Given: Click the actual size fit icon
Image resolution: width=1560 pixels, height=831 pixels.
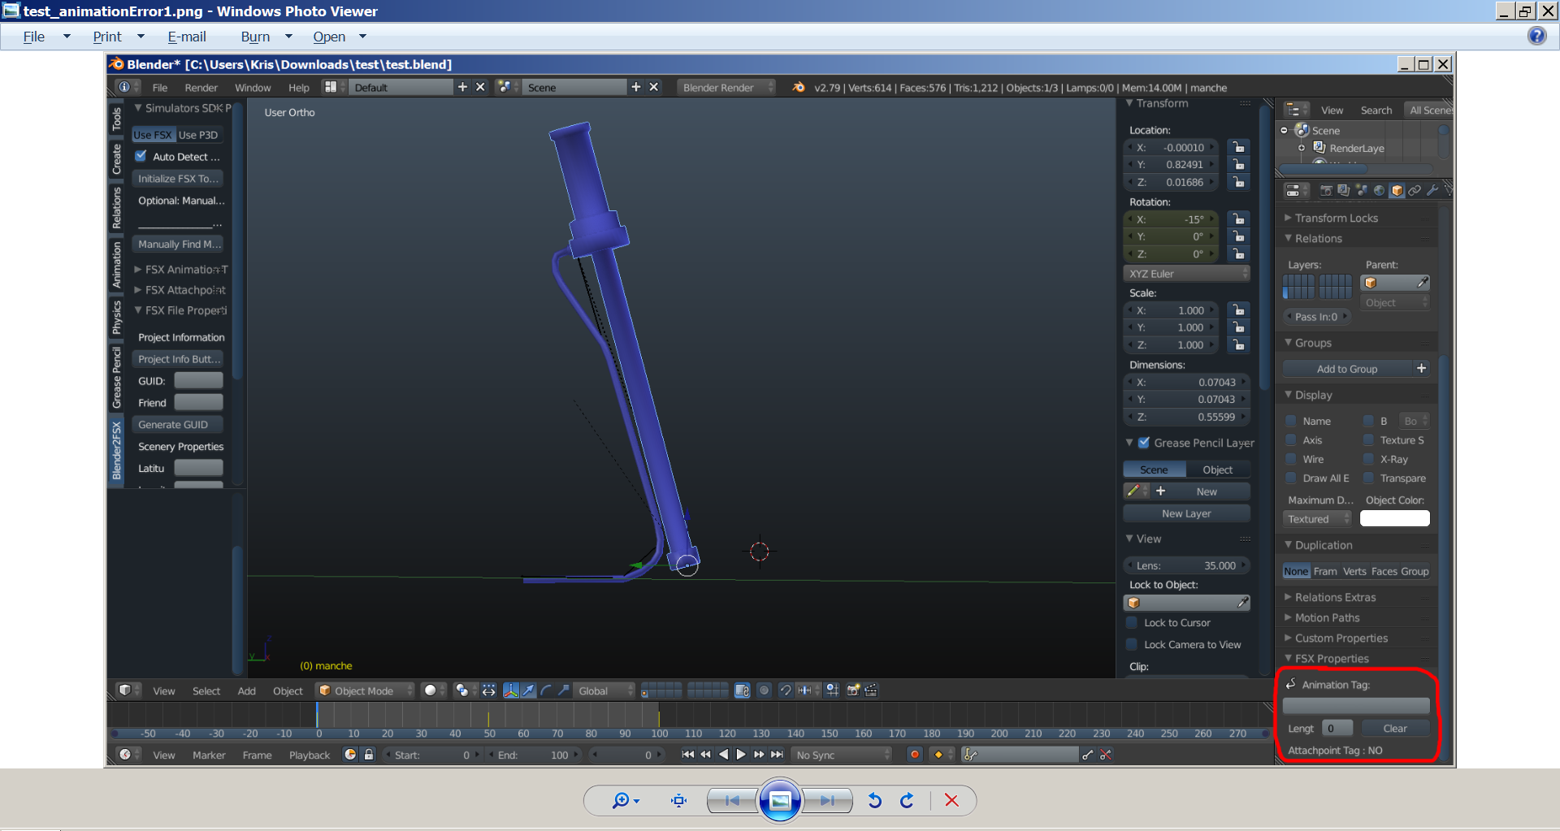Looking at the screenshot, I should click(x=678, y=801).
